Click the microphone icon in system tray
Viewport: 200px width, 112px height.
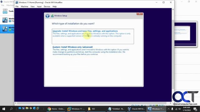172,109
